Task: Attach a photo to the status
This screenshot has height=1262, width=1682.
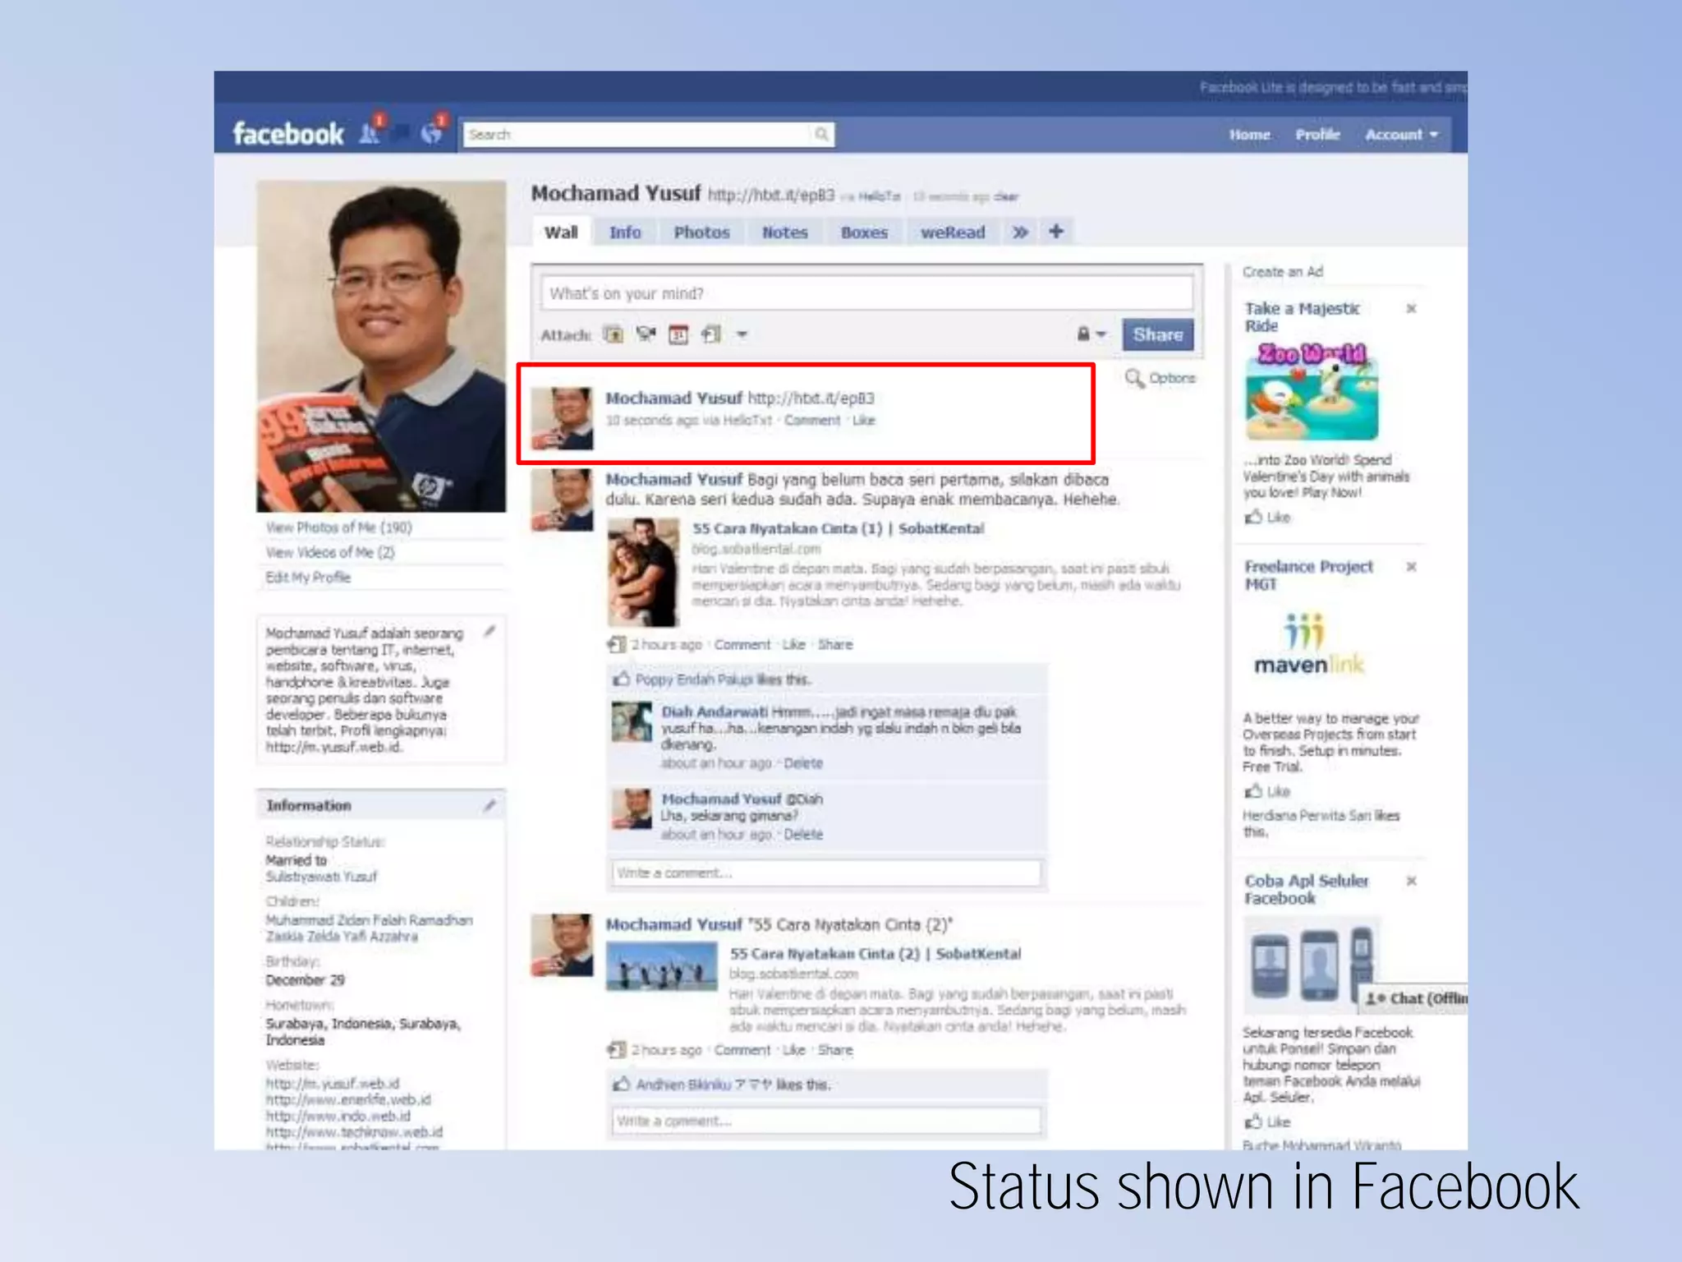Action: click(614, 334)
